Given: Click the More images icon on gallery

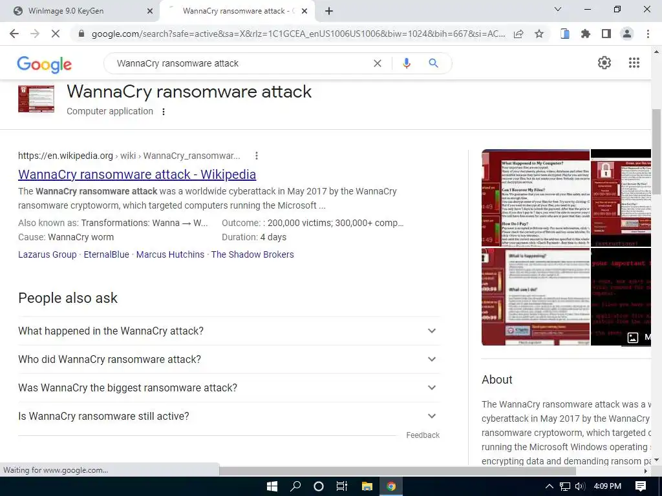Looking at the screenshot, I should pos(632,337).
